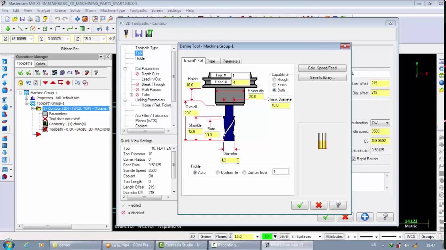Collapse the Machine Group-1 tree node
This screenshot has width=446, height=250.
click(x=21, y=93)
